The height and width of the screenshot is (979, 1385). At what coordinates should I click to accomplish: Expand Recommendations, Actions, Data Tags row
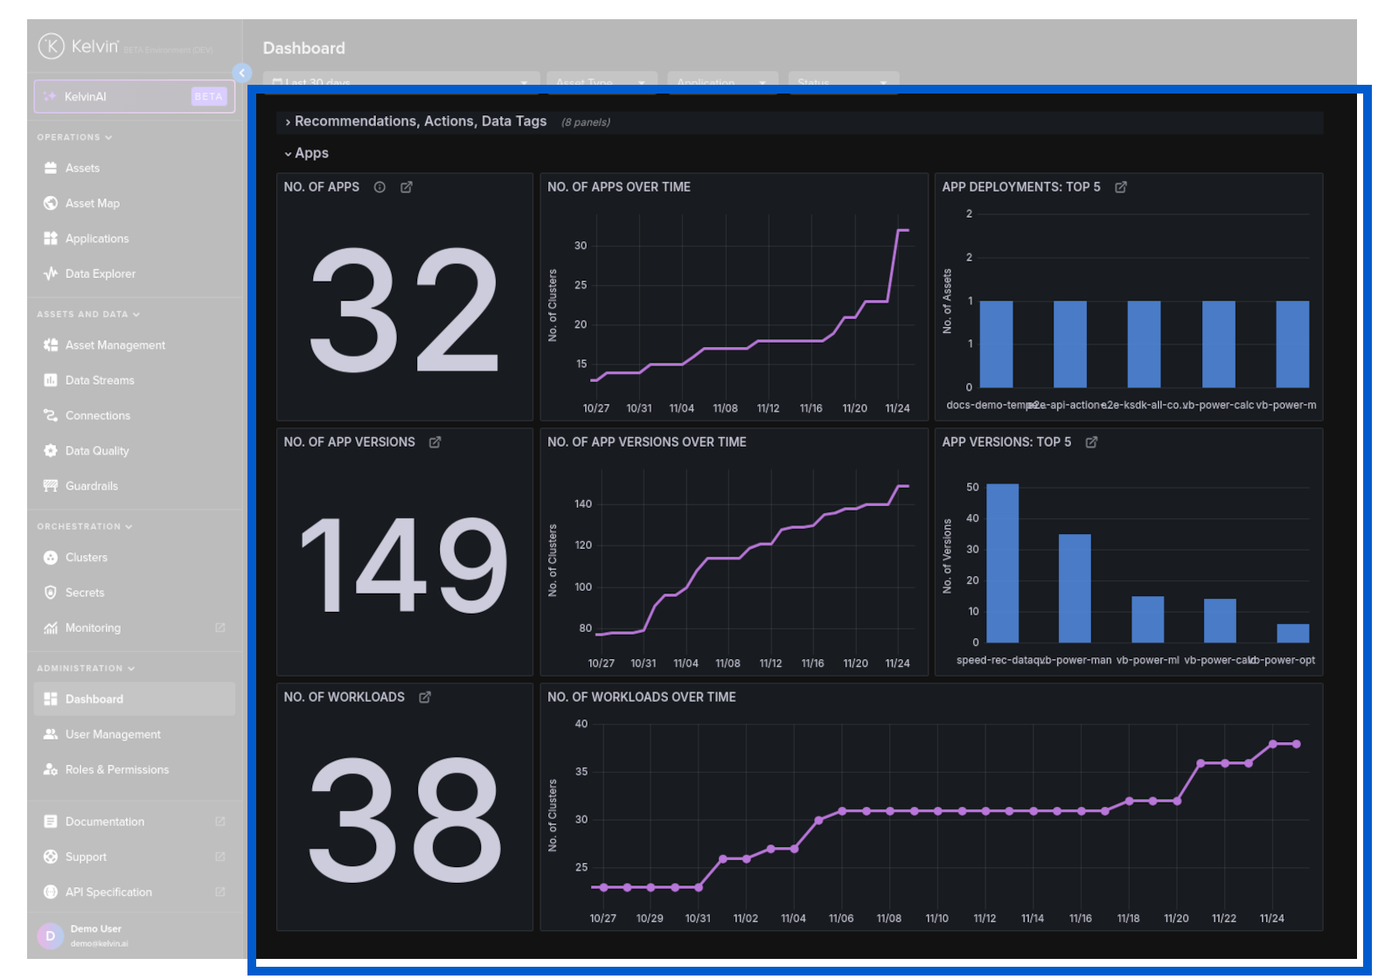click(x=288, y=122)
